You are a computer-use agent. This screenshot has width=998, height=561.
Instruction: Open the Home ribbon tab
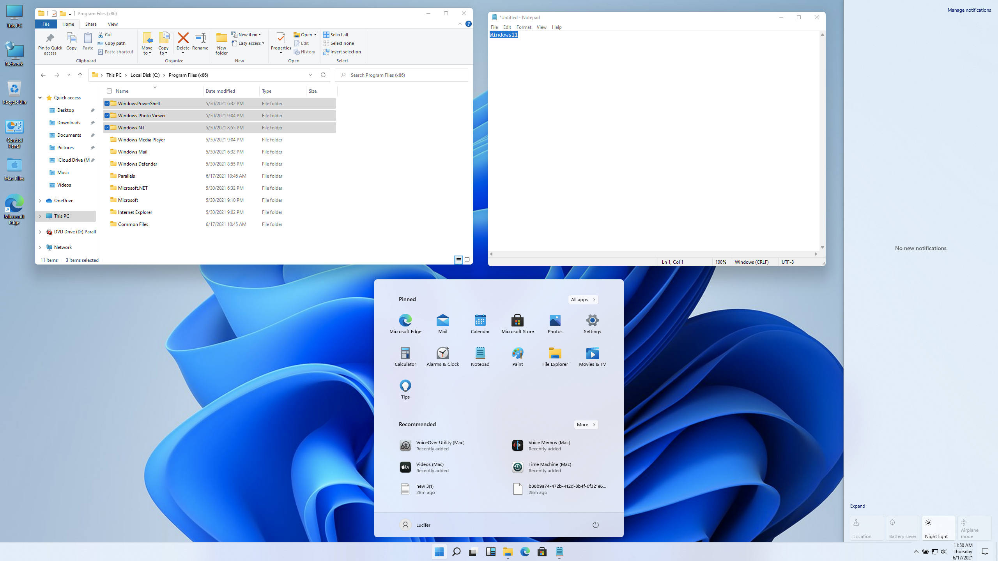(68, 24)
